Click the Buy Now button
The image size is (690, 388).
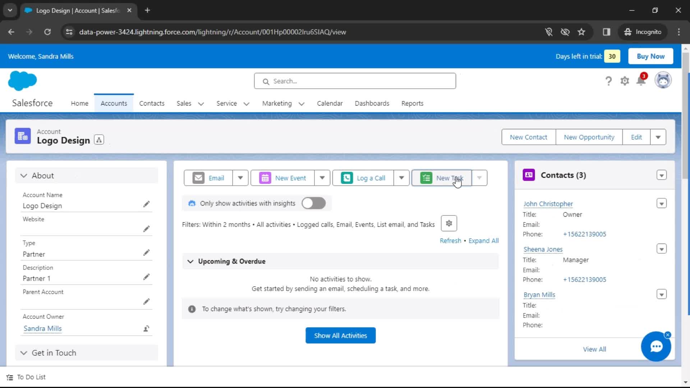click(x=650, y=56)
